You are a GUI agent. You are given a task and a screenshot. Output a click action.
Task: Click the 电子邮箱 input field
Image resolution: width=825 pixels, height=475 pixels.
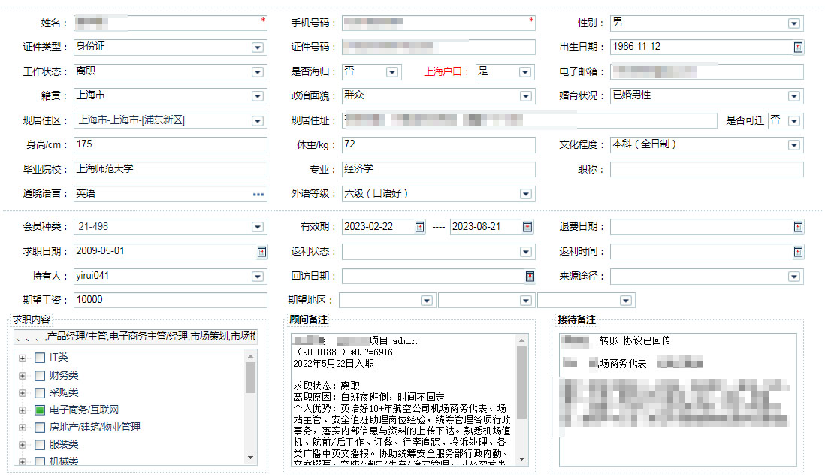pyautogui.click(x=707, y=72)
